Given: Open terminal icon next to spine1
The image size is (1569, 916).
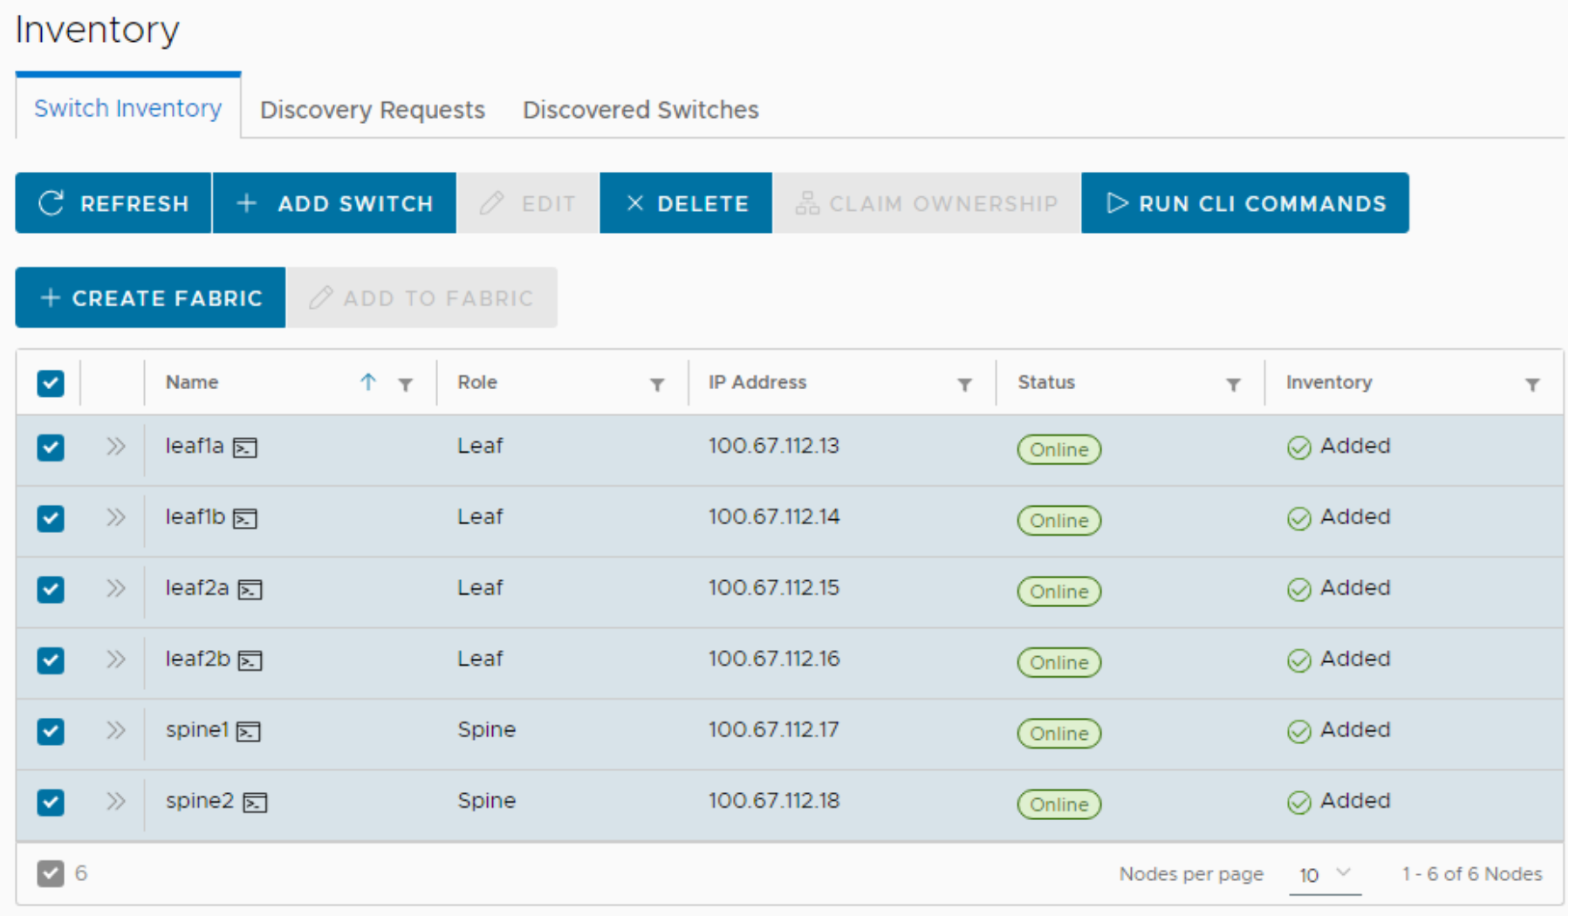Looking at the screenshot, I should tap(249, 732).
